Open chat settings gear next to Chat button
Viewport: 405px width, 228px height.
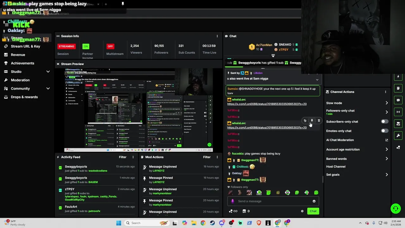302,211
